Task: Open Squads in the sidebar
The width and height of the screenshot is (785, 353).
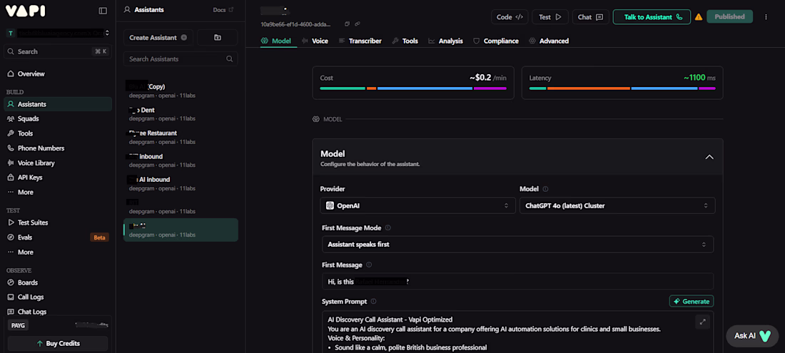Action: (58, 119)
